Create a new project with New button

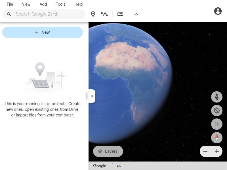coord(43,32)
